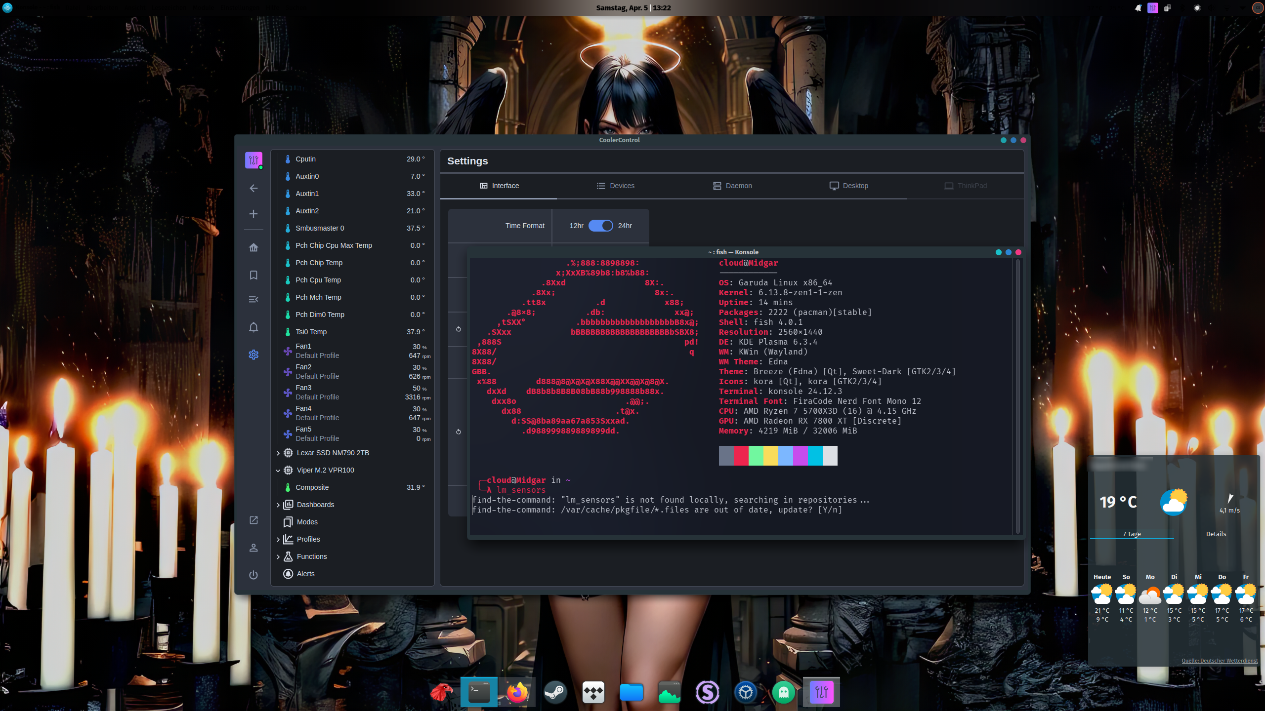Image resolution: width=1265 pixels, height=711 pixels.
Task: Open the home dashboard sidebar icon
Action: 253,247
